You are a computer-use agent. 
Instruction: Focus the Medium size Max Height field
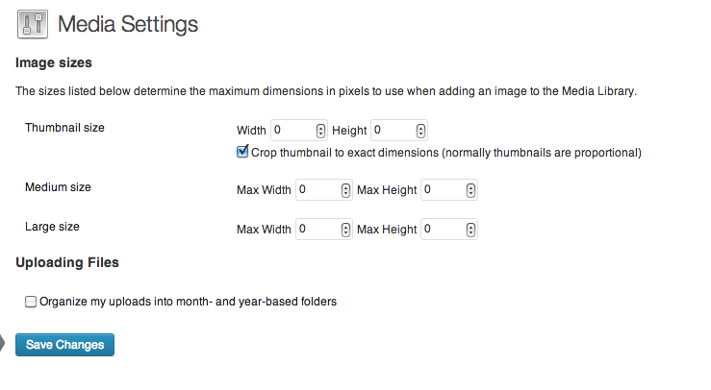[x=442, y=190]
